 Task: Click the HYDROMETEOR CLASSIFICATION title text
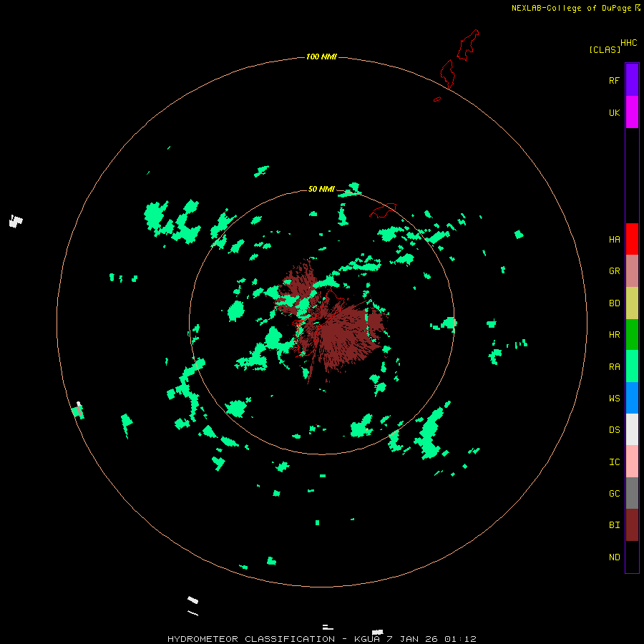click(251, 639)
